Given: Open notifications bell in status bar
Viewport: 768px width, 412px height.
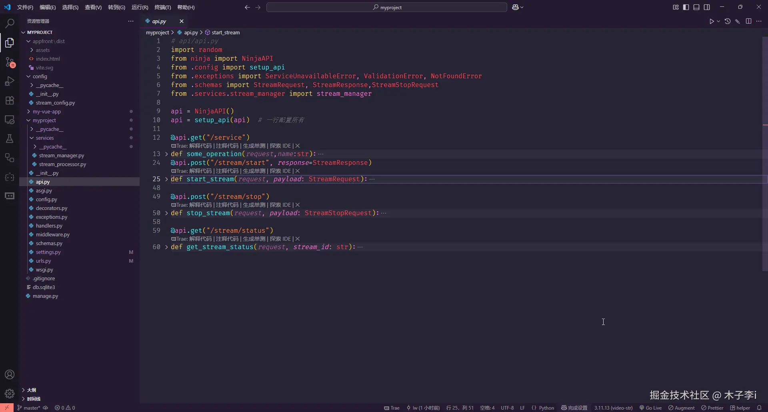Looking at the screenshot, I should 759,408.
